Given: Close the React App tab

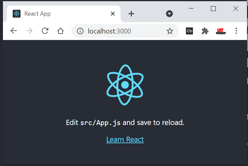Looking at the screenshot, I should 113,14.
